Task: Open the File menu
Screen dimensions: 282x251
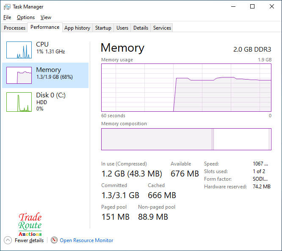Action: 7,17
